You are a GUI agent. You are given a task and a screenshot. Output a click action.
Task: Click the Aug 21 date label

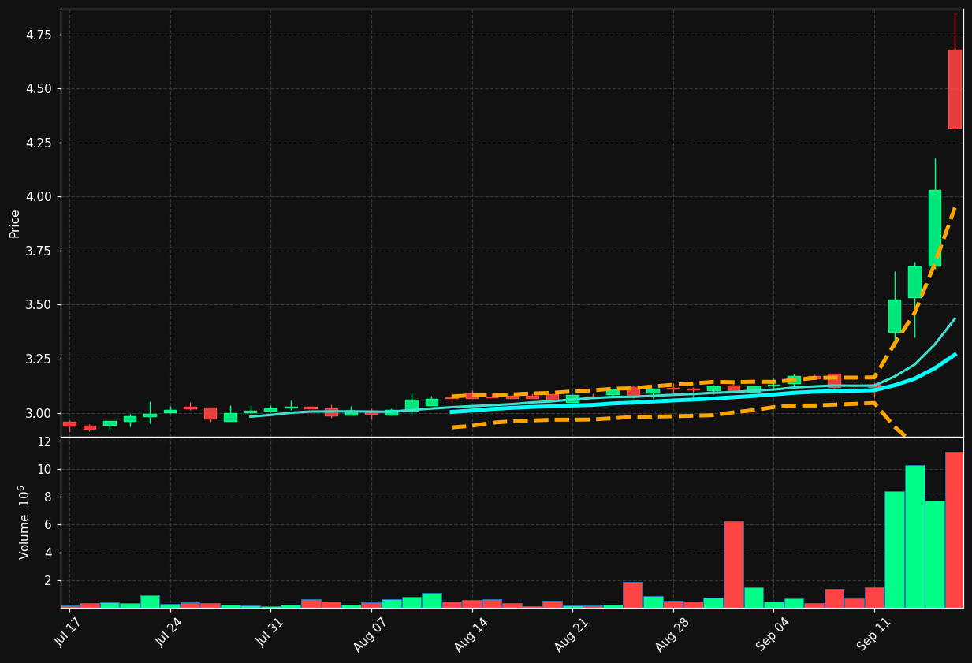click(x=569, y=635)
